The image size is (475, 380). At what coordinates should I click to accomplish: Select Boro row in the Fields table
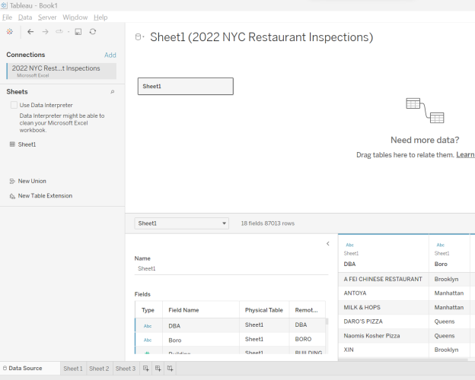point(230,340)
